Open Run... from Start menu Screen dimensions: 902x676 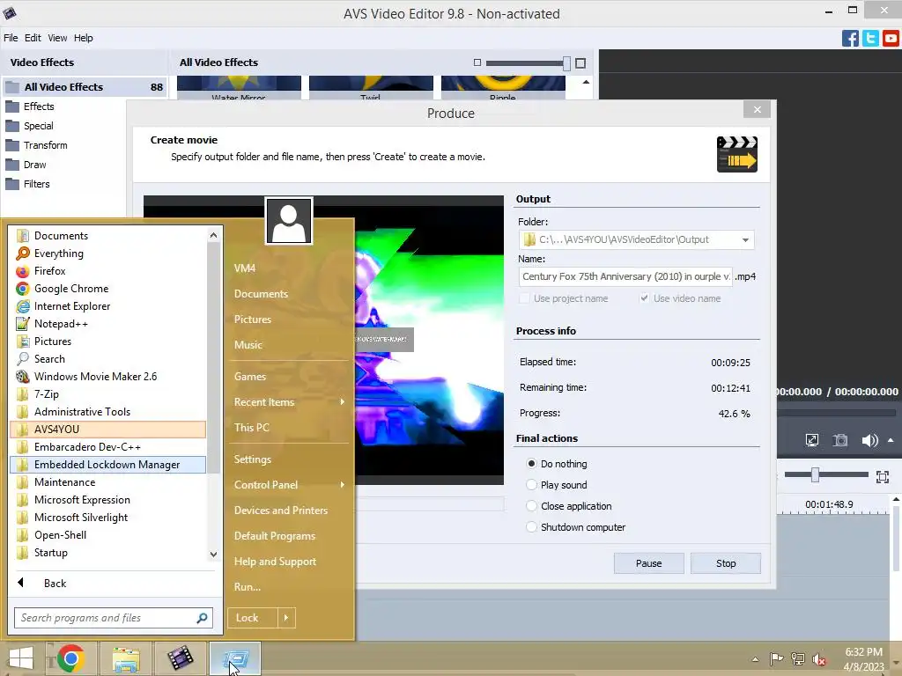click(248, 587)
